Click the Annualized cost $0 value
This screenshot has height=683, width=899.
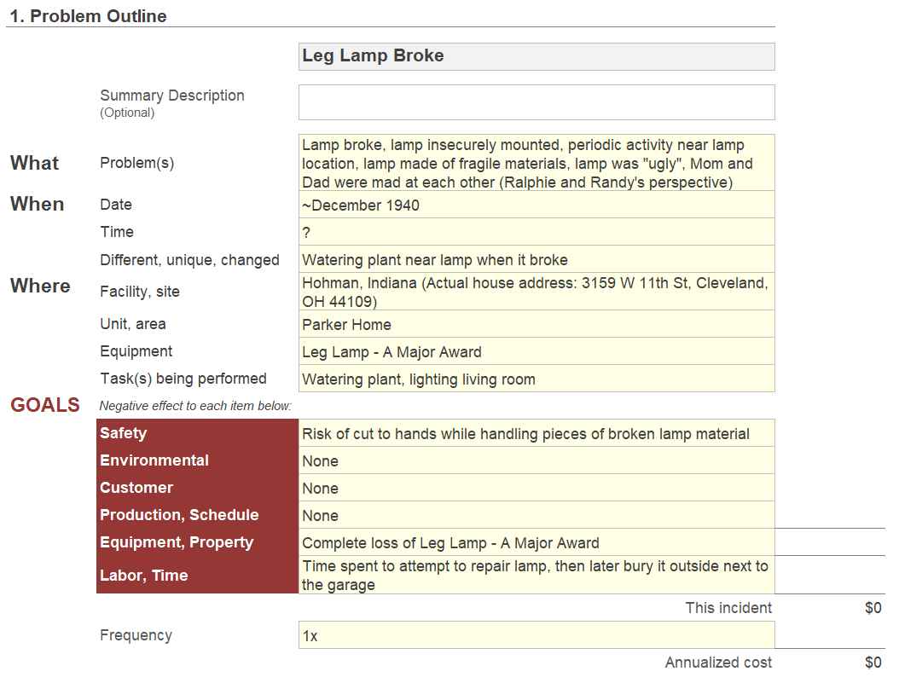tap(873, 663)
